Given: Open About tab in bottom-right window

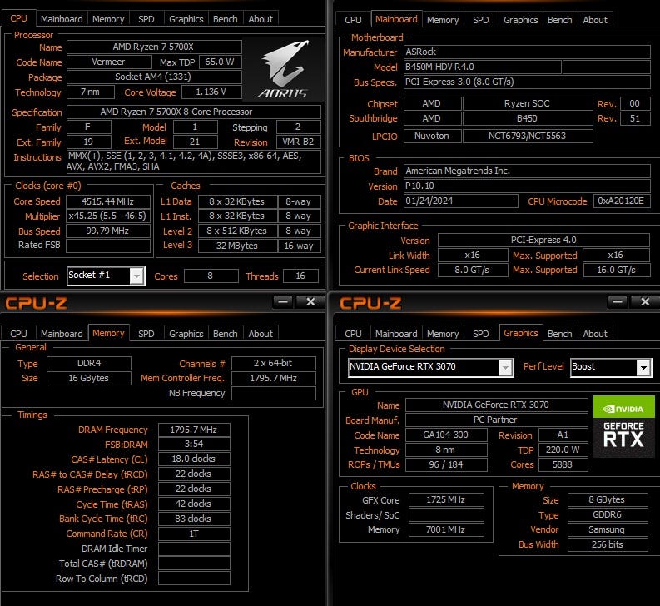Looking at the screenshot, I should [x=595, y=334].
